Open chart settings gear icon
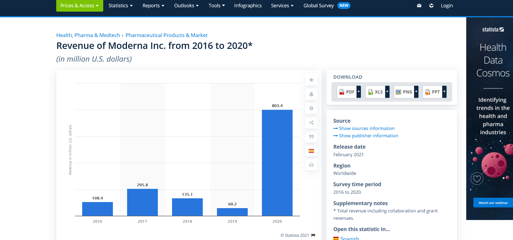This screenshot has width=513, height=240. pos(311,108)
